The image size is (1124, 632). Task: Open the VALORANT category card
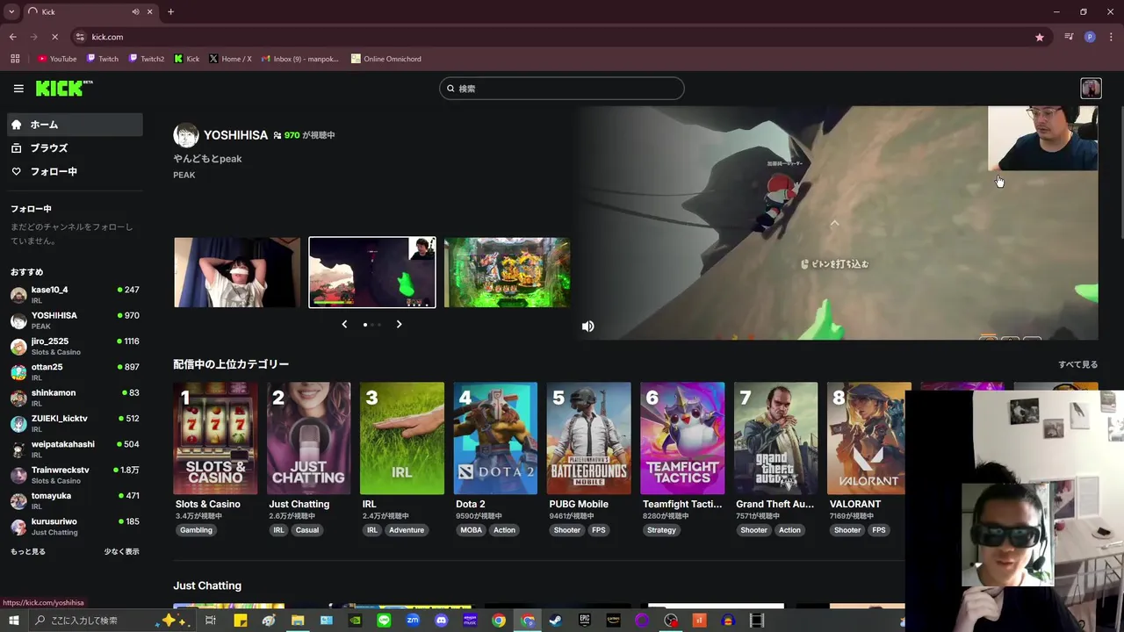869,438
